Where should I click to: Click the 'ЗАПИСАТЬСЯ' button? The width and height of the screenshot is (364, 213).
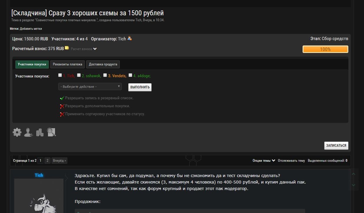click(x=336, y=146)
